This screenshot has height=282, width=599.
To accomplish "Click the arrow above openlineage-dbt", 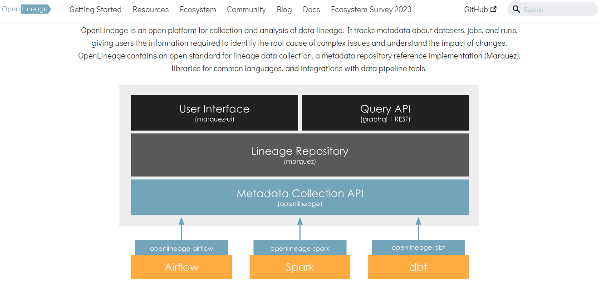I will click(x=418, y=229).
